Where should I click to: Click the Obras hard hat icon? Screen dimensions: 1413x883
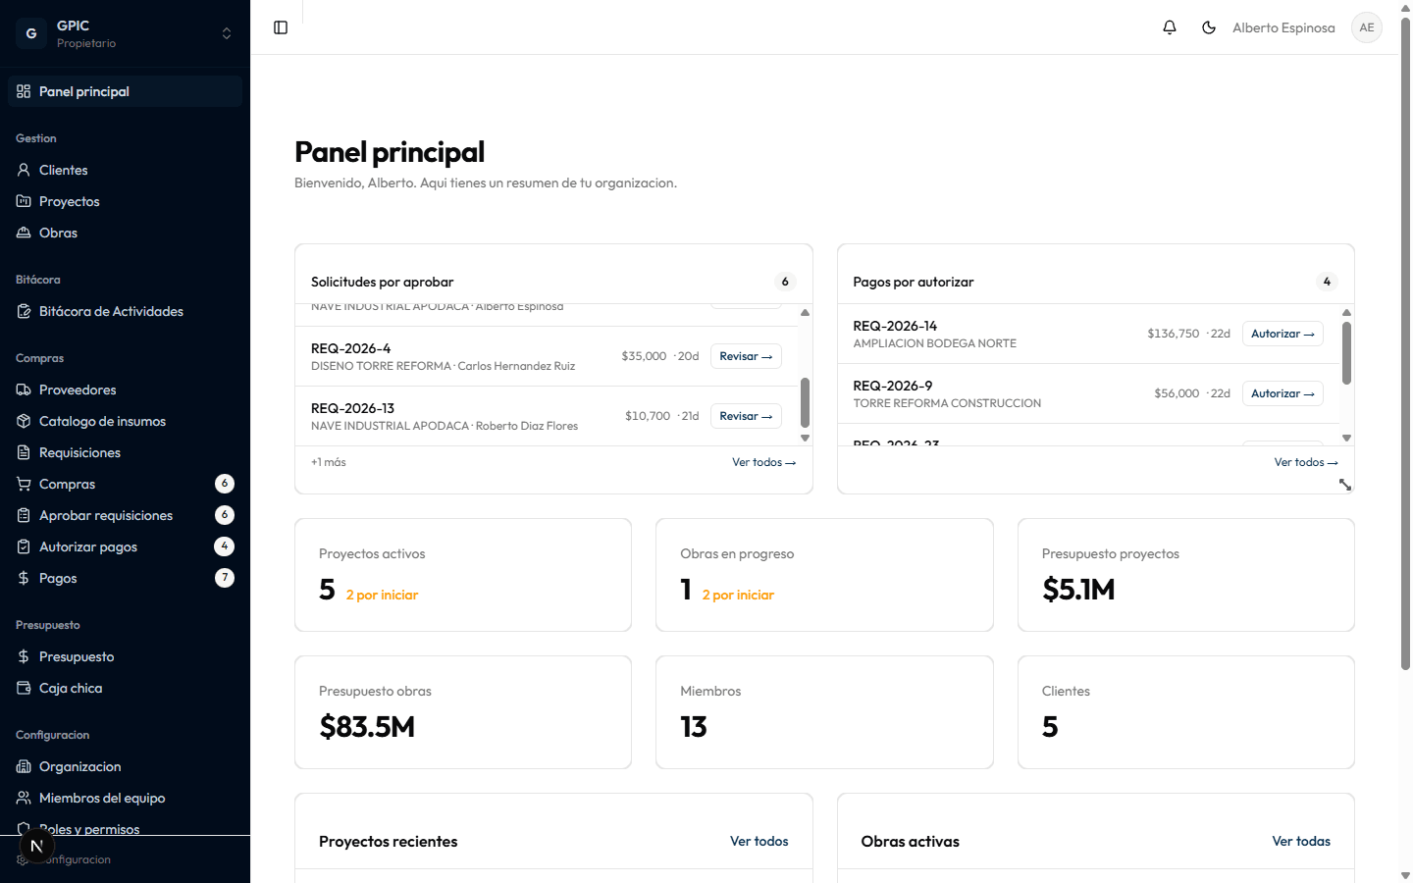click(24, 233)
